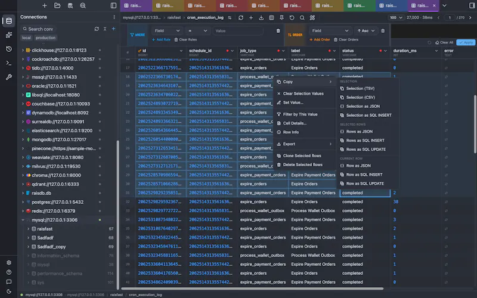Screen dimensions: 477x298
Task: Expand the Sadfadf_copy database node
Action: click(28, 247)
